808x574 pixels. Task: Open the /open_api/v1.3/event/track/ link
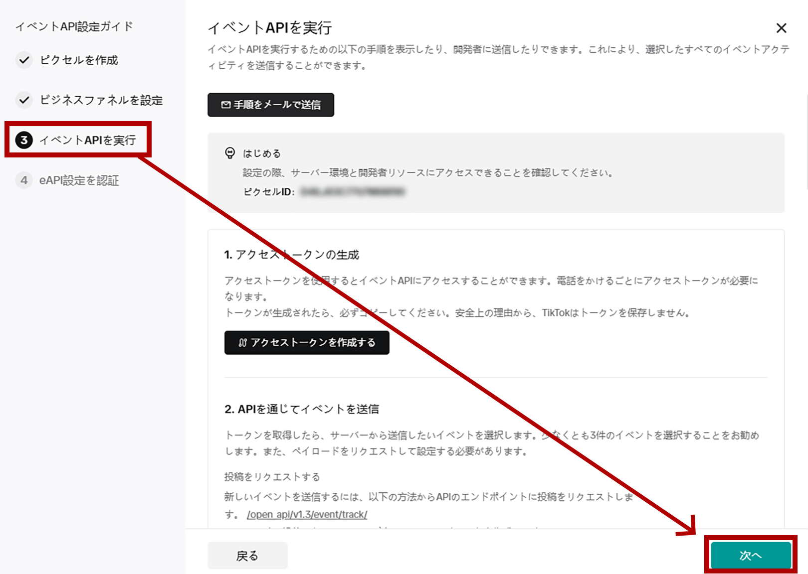click(307, 515)
